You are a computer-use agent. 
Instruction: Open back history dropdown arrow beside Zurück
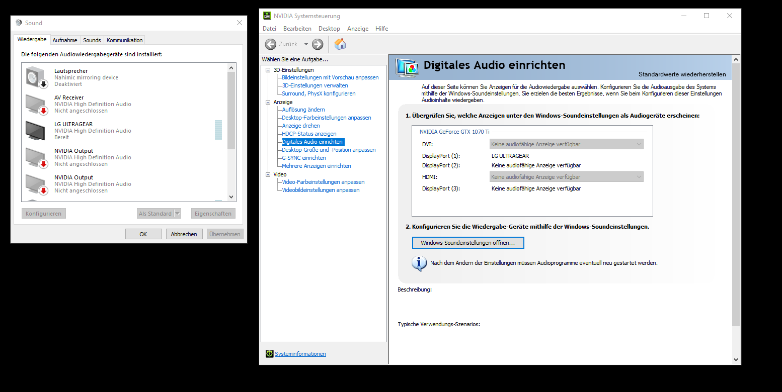pyautogui.click(x=306, y=44)
